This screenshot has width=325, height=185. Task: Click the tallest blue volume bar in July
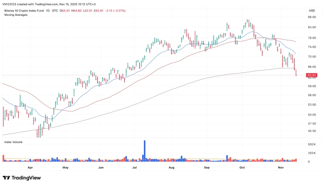point(144,151)
